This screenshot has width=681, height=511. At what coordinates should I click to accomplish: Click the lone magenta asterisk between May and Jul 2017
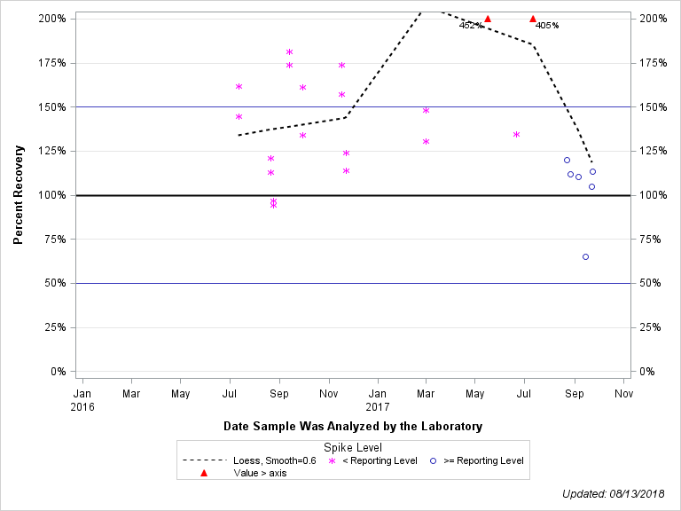pyautogui.click(x=516, y=135)
